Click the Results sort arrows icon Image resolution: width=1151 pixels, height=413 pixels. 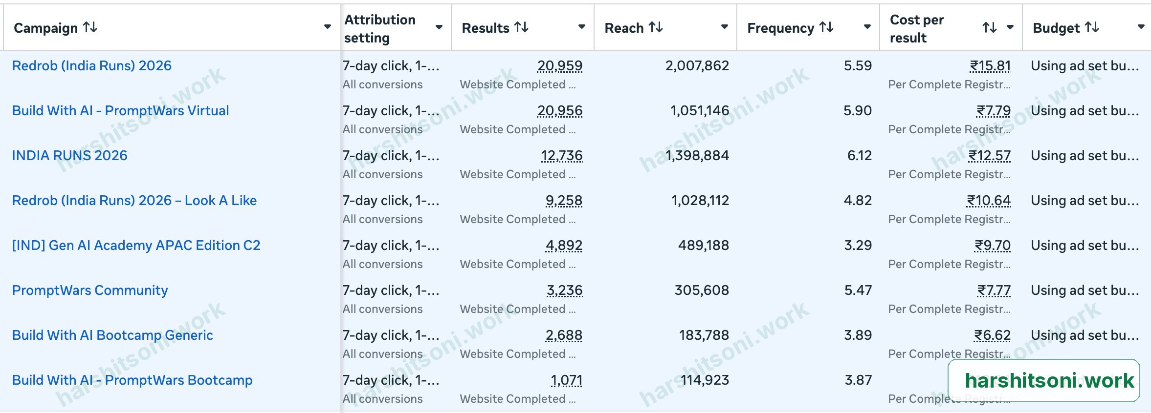pos(522,27)
